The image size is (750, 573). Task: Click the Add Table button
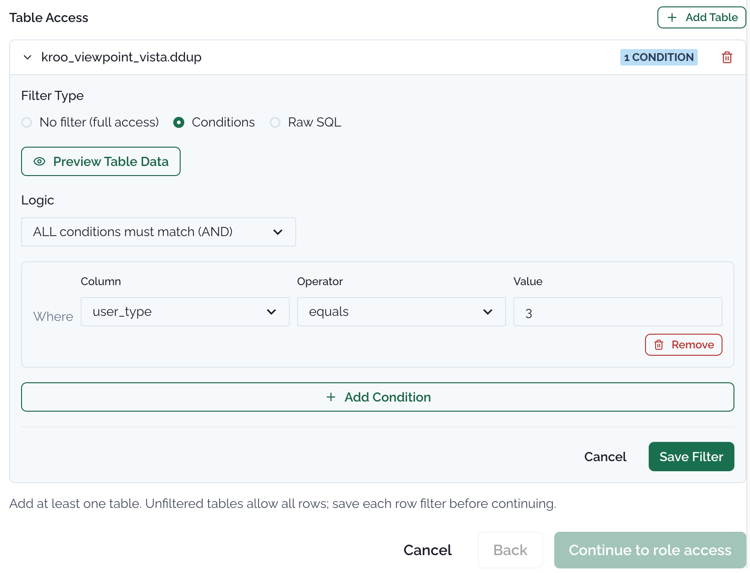701,17
